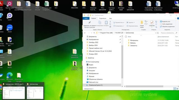Select the ФАСАДЫ МДФ desktop folder

click(x=121, y=6)
